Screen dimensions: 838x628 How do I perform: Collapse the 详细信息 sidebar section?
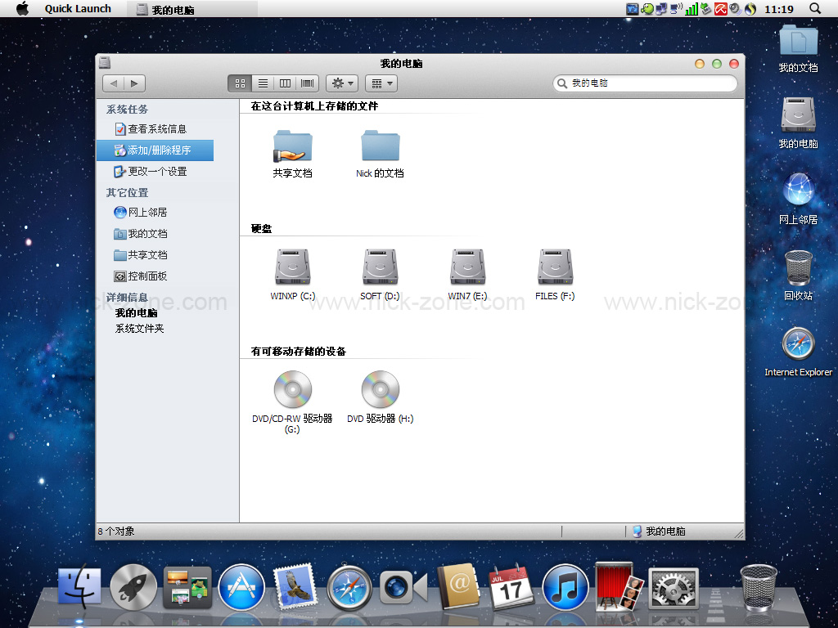pos(127,298)
